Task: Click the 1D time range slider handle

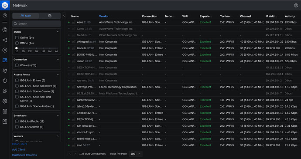Action: point(17,48)
